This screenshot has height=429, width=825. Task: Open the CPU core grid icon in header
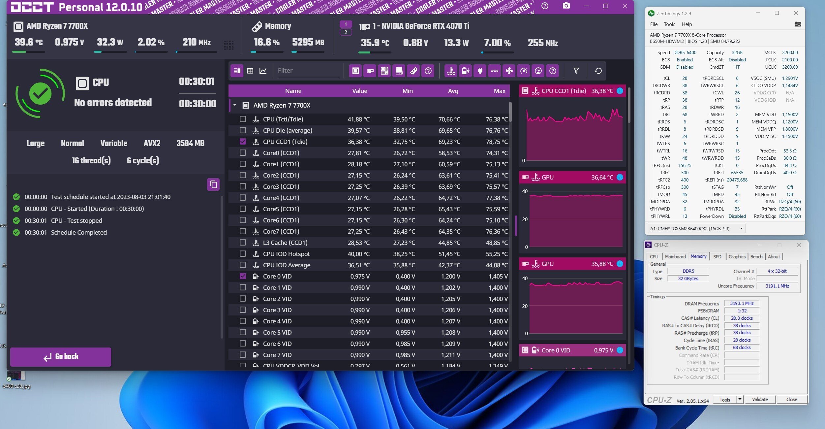tap(229, 45)
